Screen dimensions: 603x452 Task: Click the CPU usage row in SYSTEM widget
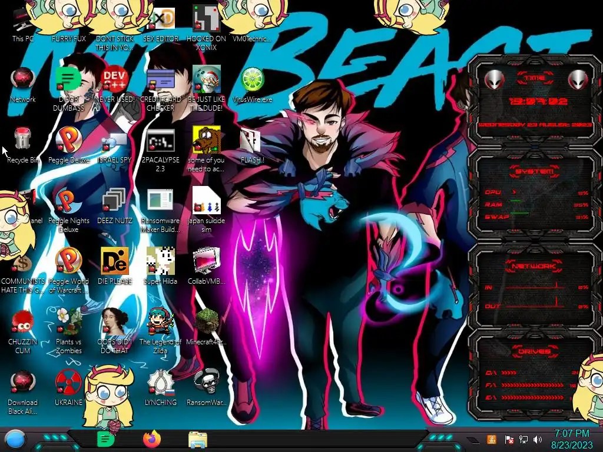pyautogui.click(x=536, y=192)
